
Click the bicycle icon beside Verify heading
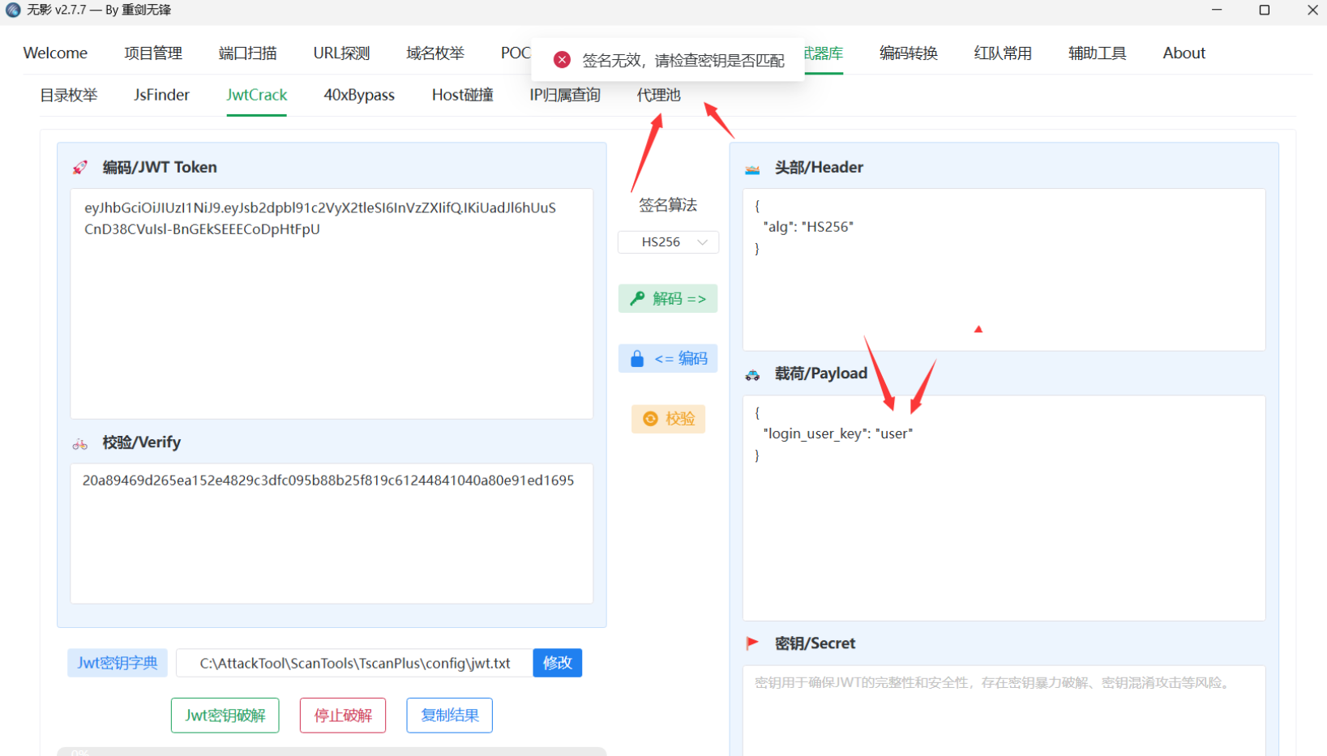click(79, 443)
